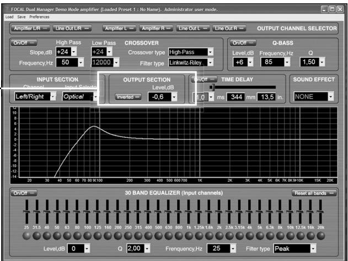The height and width of the screenshot is (261, 348).
Task: Select the 16k band round button
Action: 310,236
